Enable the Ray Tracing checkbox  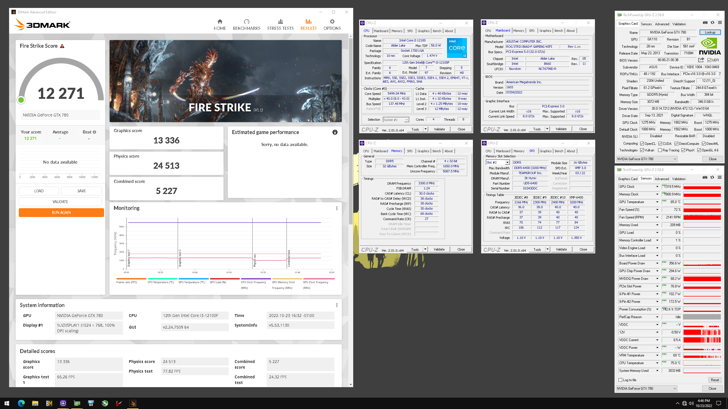point(660,150)
